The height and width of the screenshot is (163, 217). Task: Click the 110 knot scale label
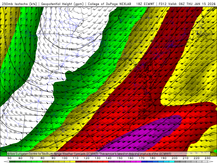pyautogui.click(x=76, y=158)
